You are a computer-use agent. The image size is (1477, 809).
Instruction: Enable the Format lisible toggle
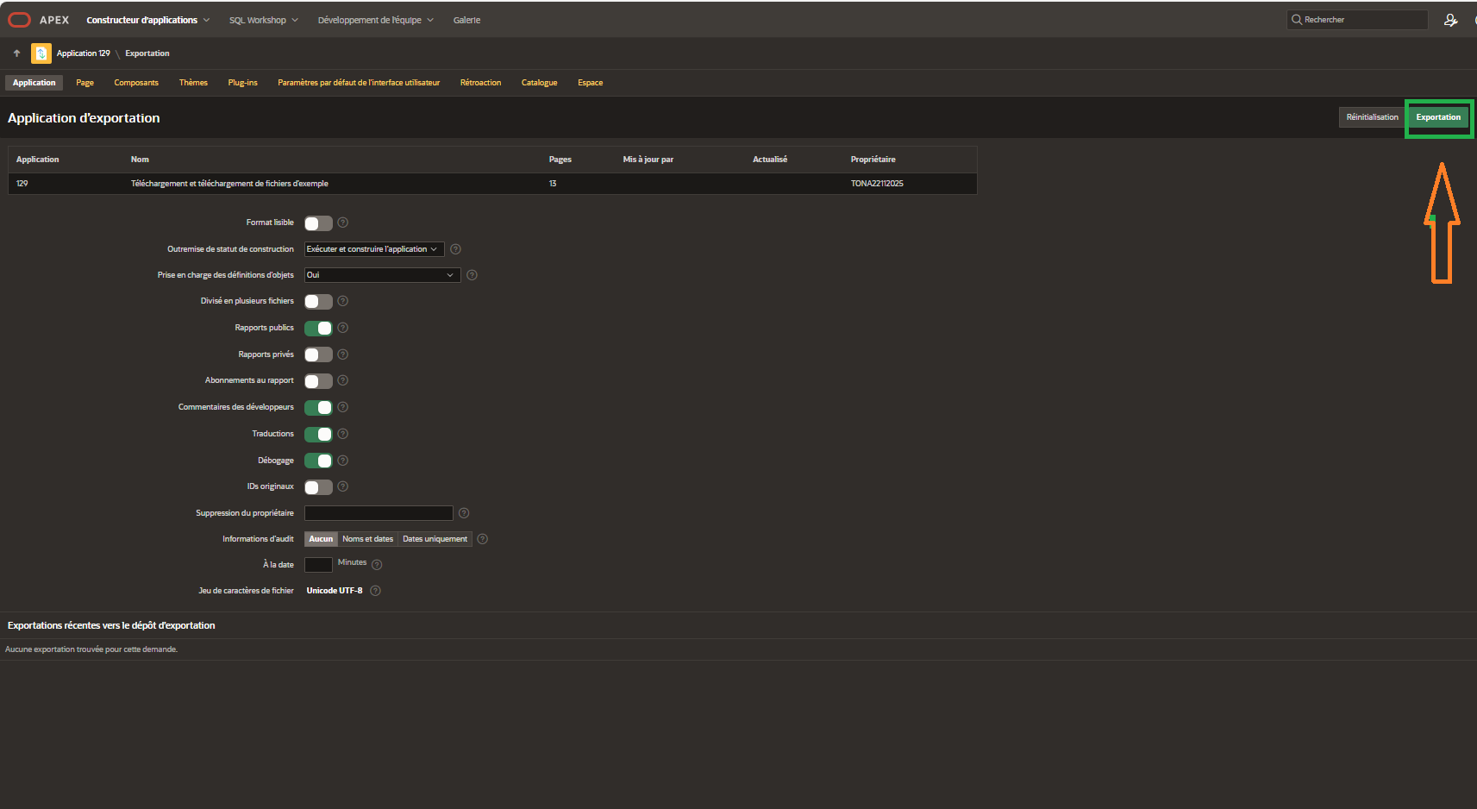click(318, 223)
